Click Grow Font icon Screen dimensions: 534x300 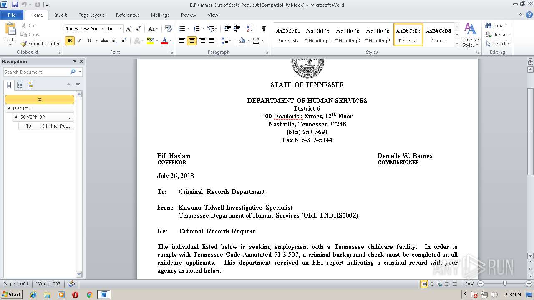pyautogui.click(x=129, y=29)
